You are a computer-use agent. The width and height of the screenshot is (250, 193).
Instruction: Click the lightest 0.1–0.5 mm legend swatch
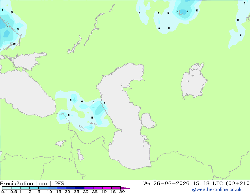point(7,188)
